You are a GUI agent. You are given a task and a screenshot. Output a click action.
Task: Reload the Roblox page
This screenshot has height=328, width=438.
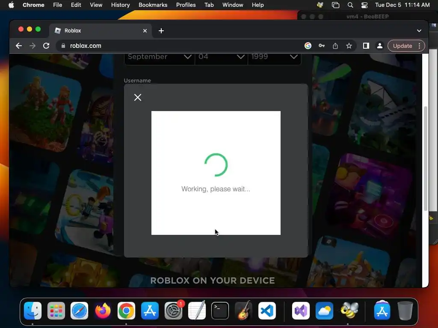(46, 46)
